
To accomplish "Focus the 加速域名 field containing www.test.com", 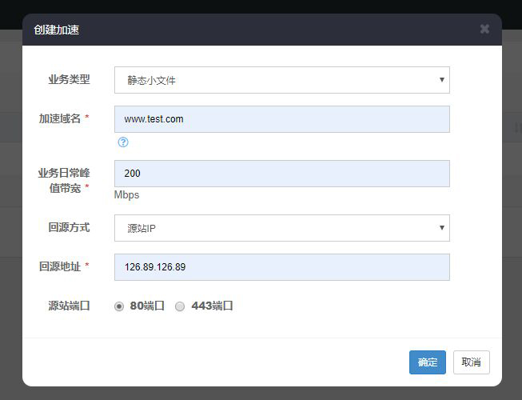I will coord(281,119).
